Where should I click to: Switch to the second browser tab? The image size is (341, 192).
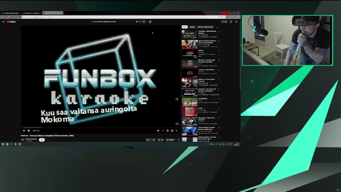click(x=31, y=13)
